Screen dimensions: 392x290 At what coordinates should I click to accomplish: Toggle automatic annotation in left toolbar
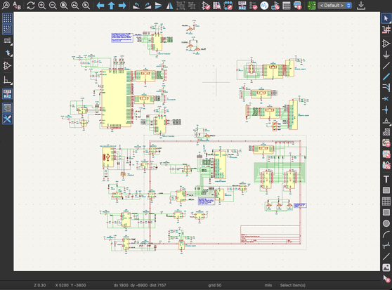click(7, 94)
